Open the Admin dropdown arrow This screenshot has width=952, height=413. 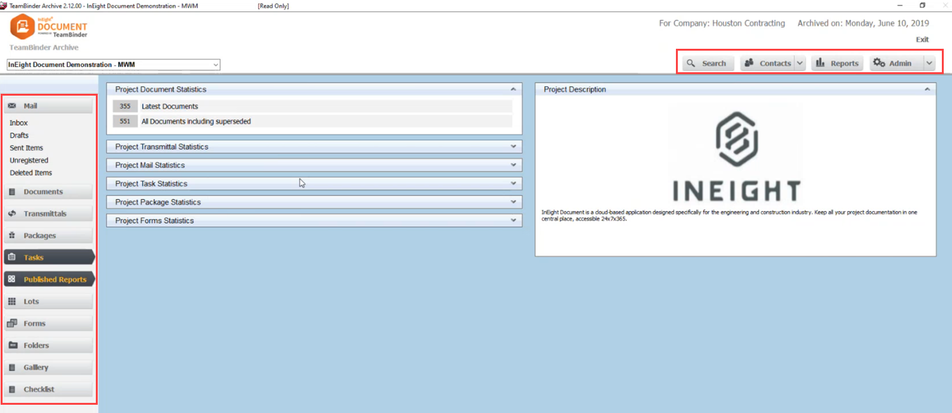pos(929,63)
